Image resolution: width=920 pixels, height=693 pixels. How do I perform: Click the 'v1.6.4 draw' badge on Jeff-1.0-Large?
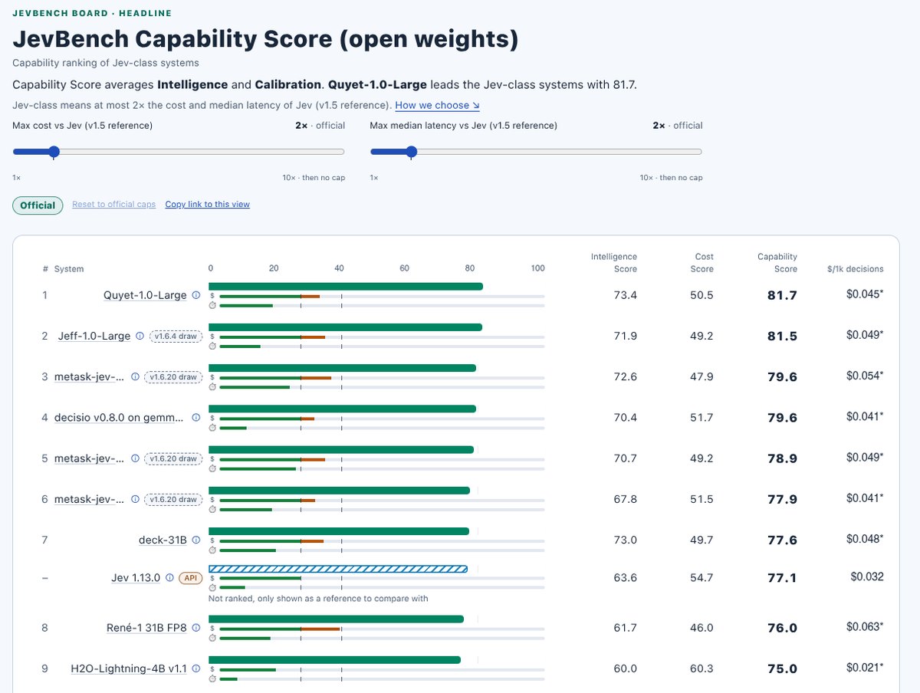click(x=176, y=336)
